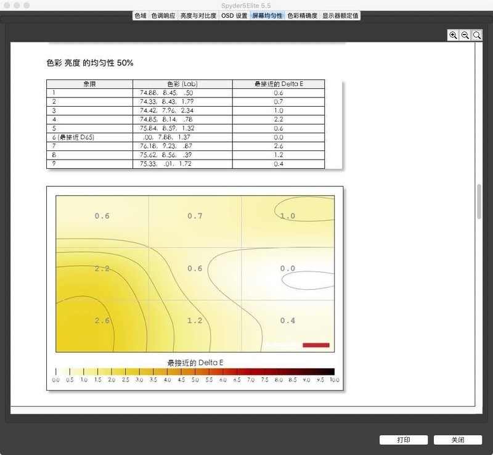Click the 最接近的 Delta E column header
Viewport: 493px width, 455px height.
(278, 83)
